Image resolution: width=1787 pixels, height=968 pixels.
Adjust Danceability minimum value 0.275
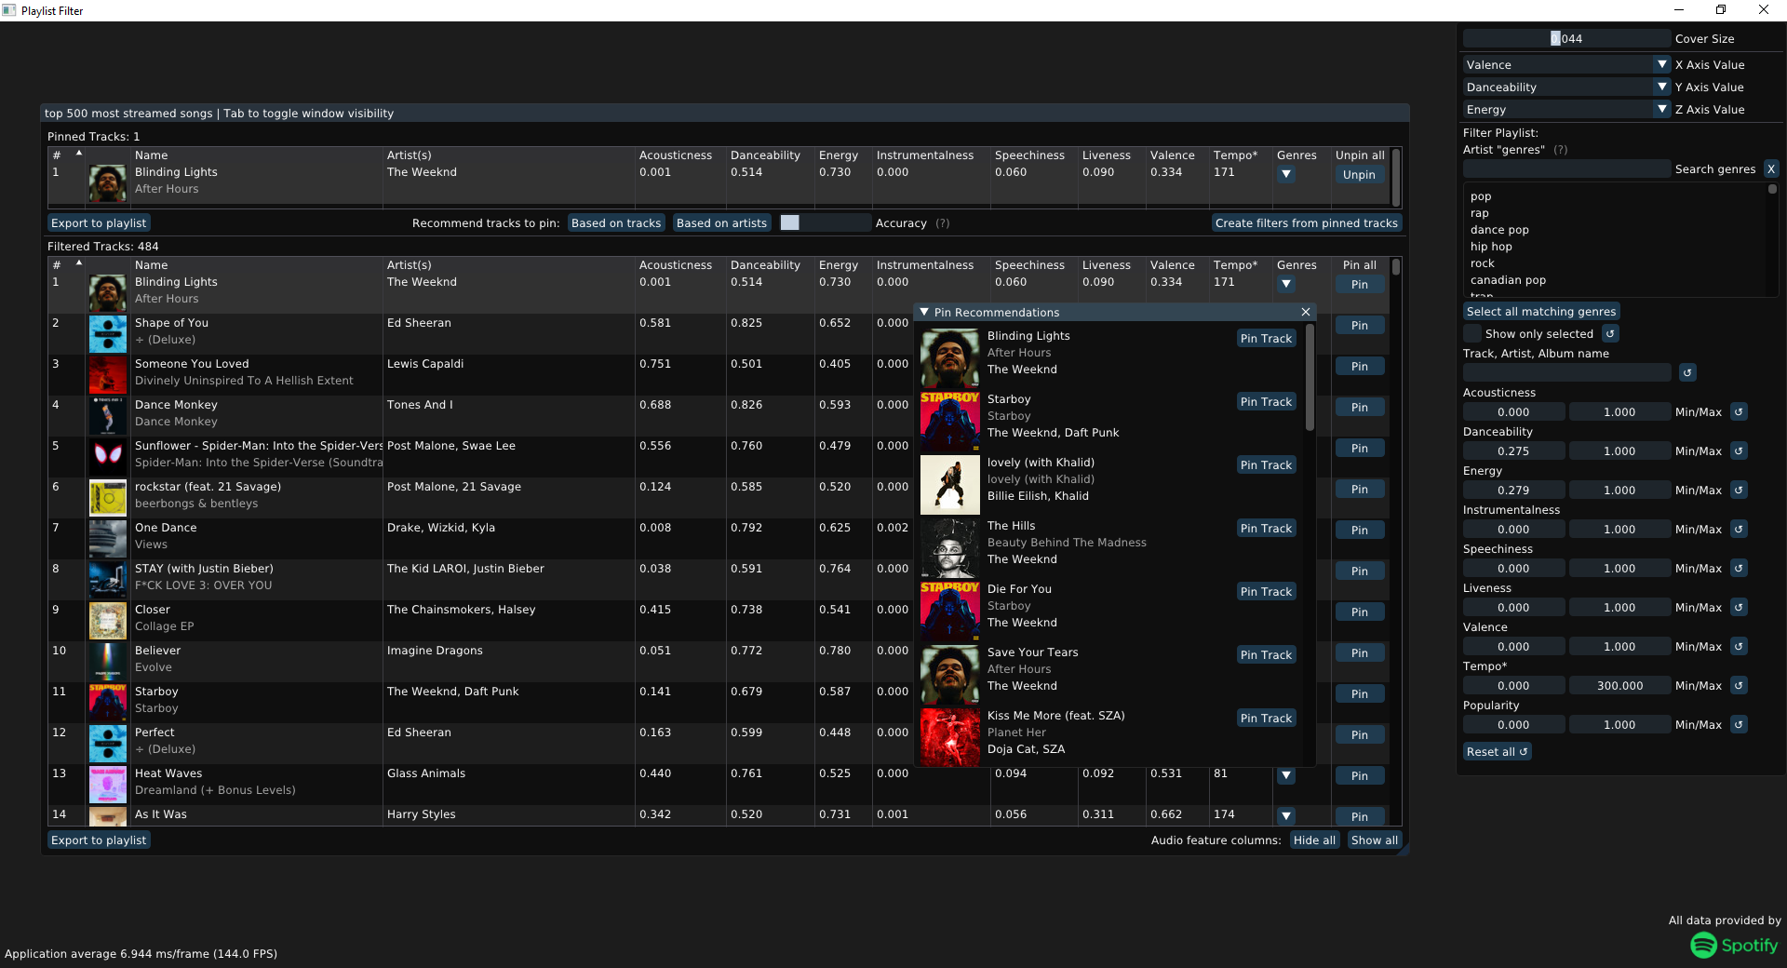pyautogui.click(x=1513, y=450)
